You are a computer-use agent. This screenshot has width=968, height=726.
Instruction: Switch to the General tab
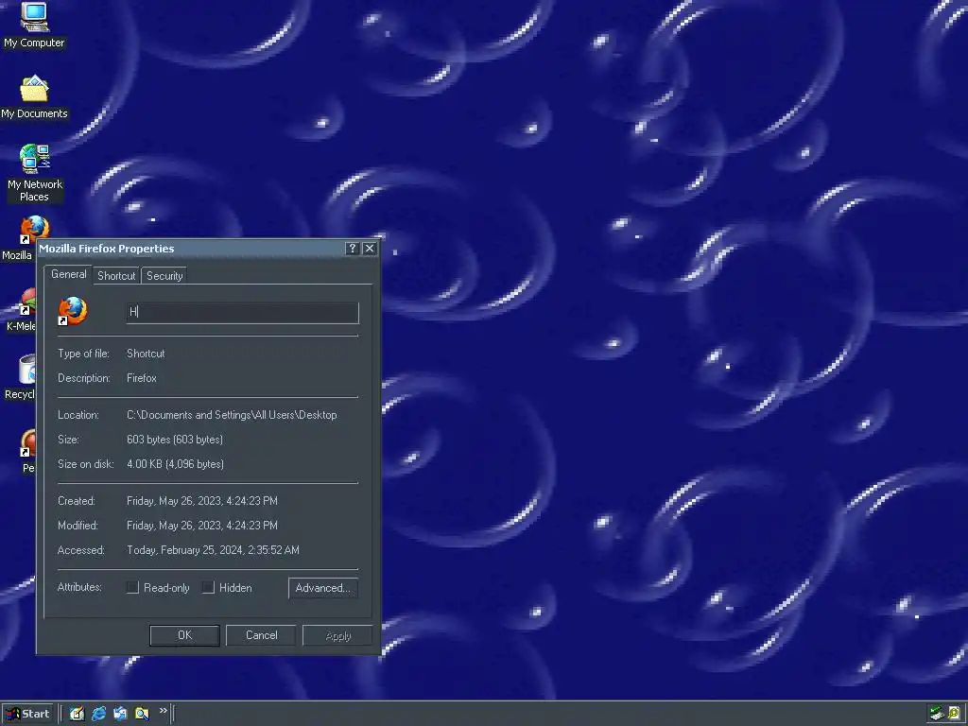tap(68, 274)
